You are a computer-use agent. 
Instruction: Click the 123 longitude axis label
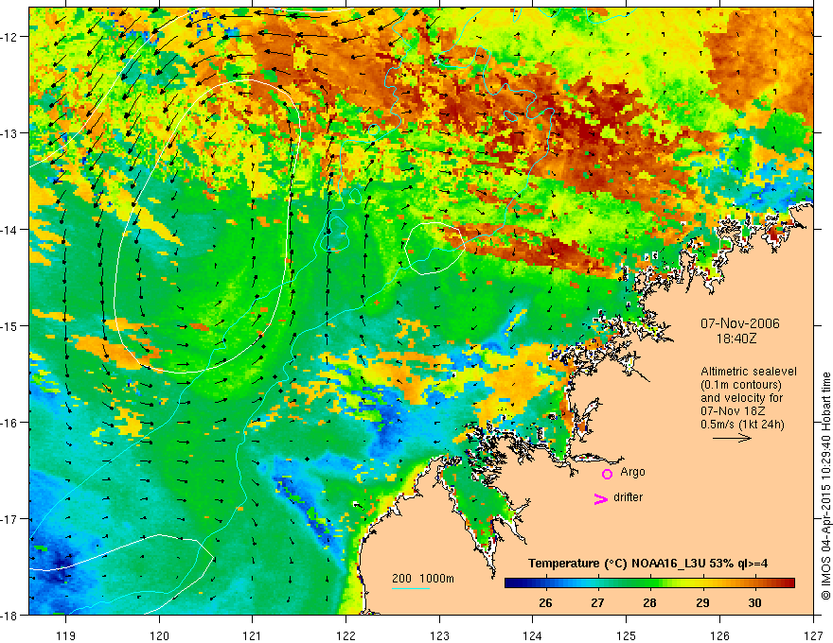439,636
